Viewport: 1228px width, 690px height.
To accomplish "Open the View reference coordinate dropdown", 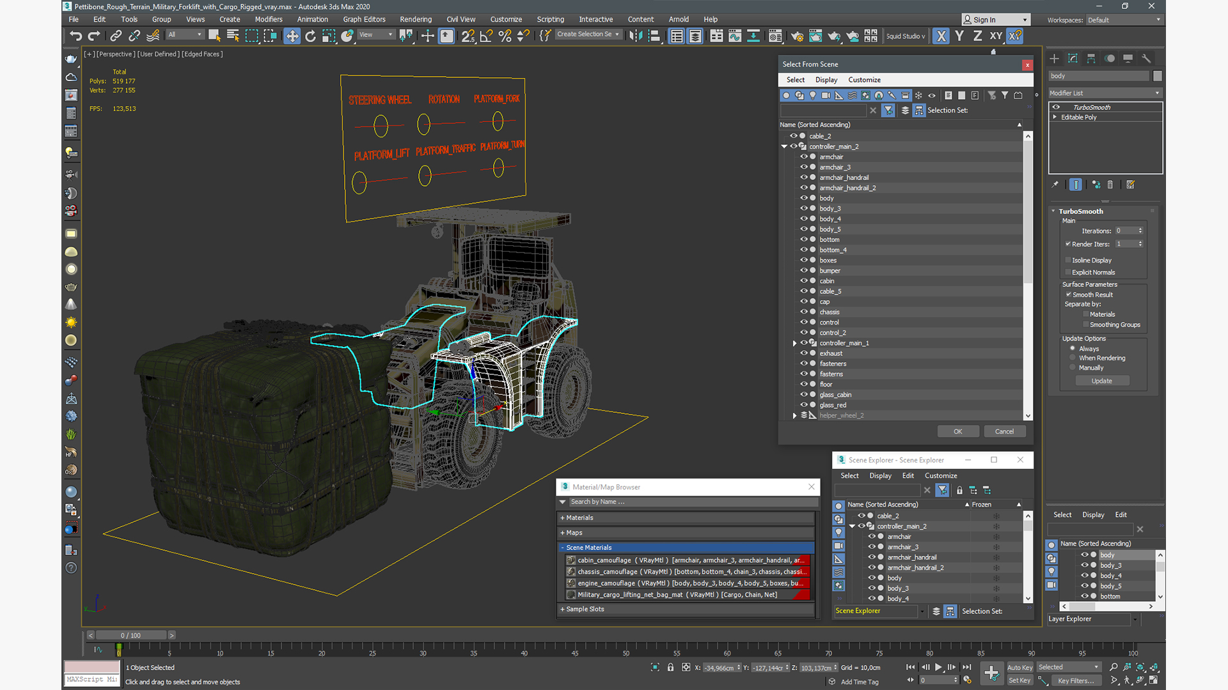I will click(376, 34).
